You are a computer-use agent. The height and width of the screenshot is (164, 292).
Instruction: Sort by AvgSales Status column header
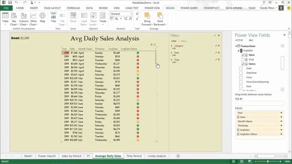129,49
